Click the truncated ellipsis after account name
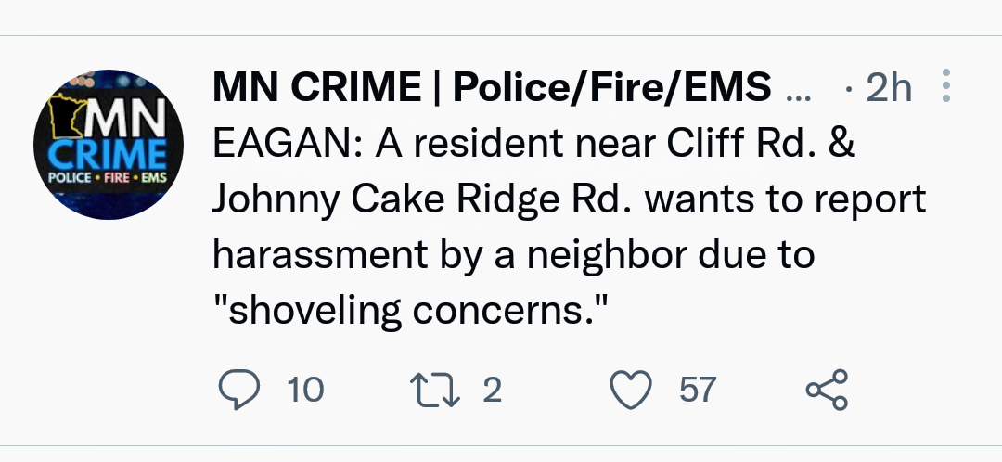The height and width of the screenshot is (462, 1002). (x=796, y=90)
